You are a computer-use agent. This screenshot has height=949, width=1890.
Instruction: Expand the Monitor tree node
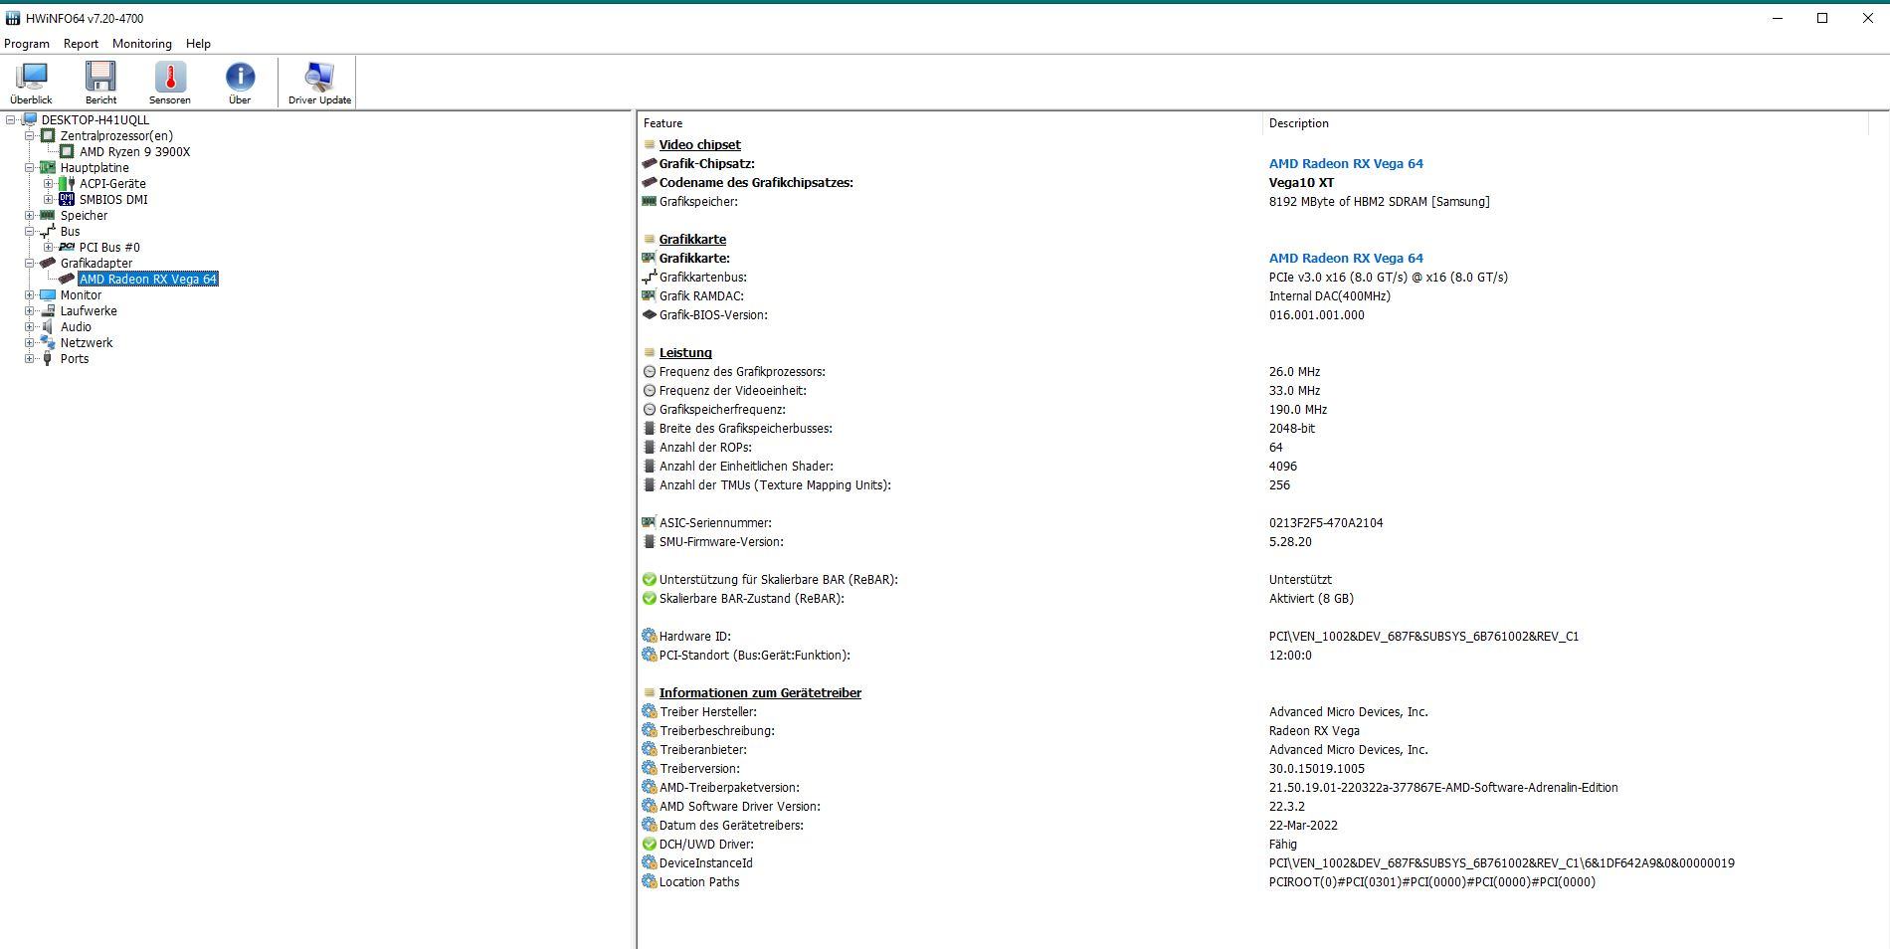[30, 295]
